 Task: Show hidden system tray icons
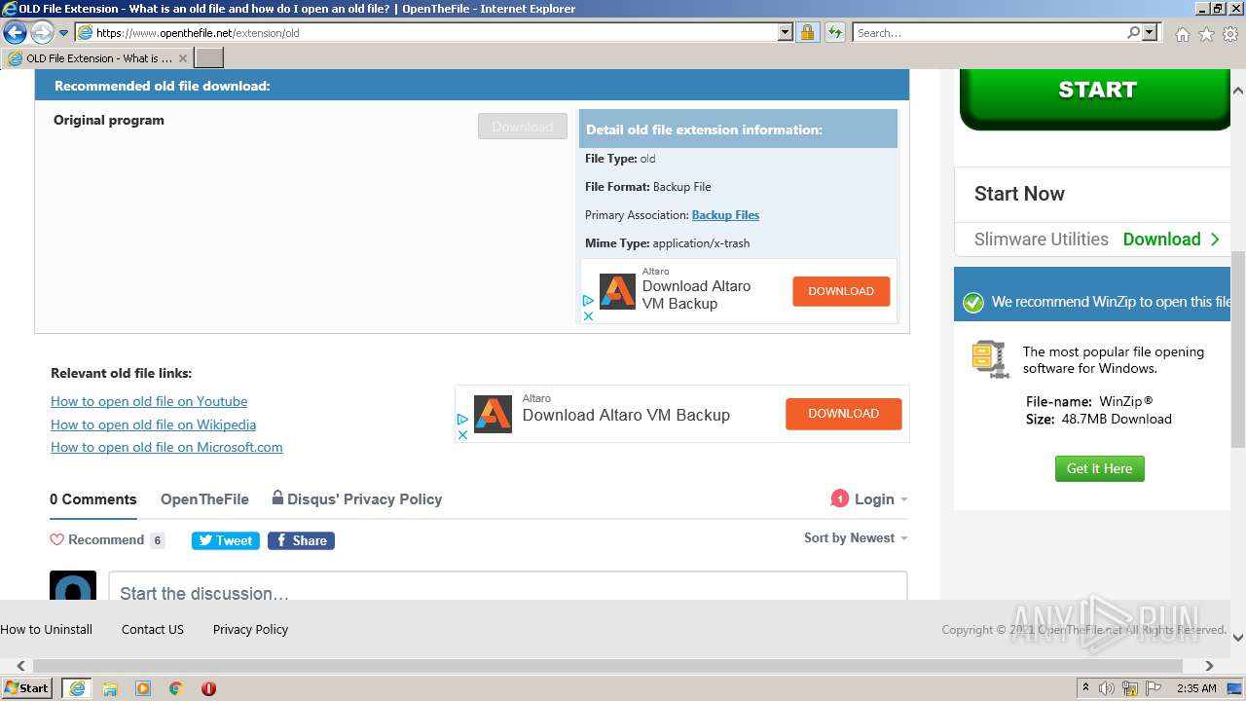click(x=1085, y=687)
